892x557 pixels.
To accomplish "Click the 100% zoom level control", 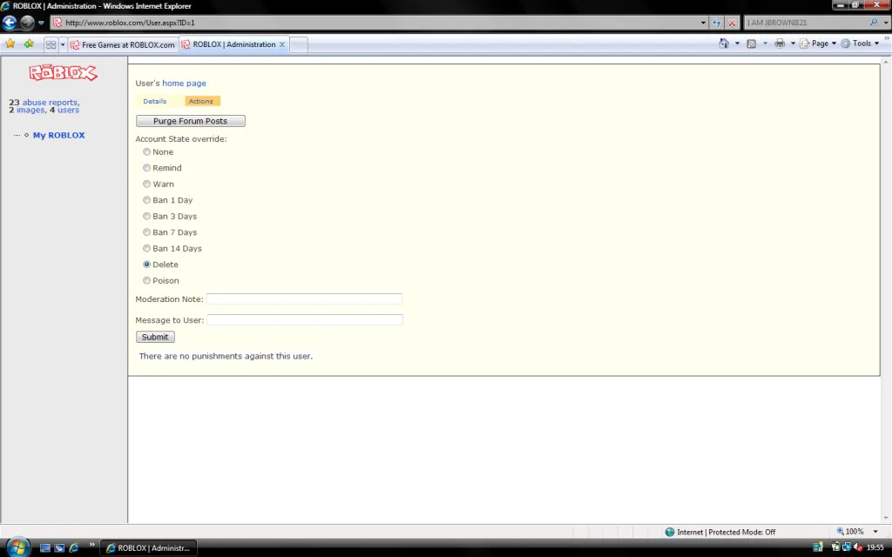I will [x=850, y=532].
